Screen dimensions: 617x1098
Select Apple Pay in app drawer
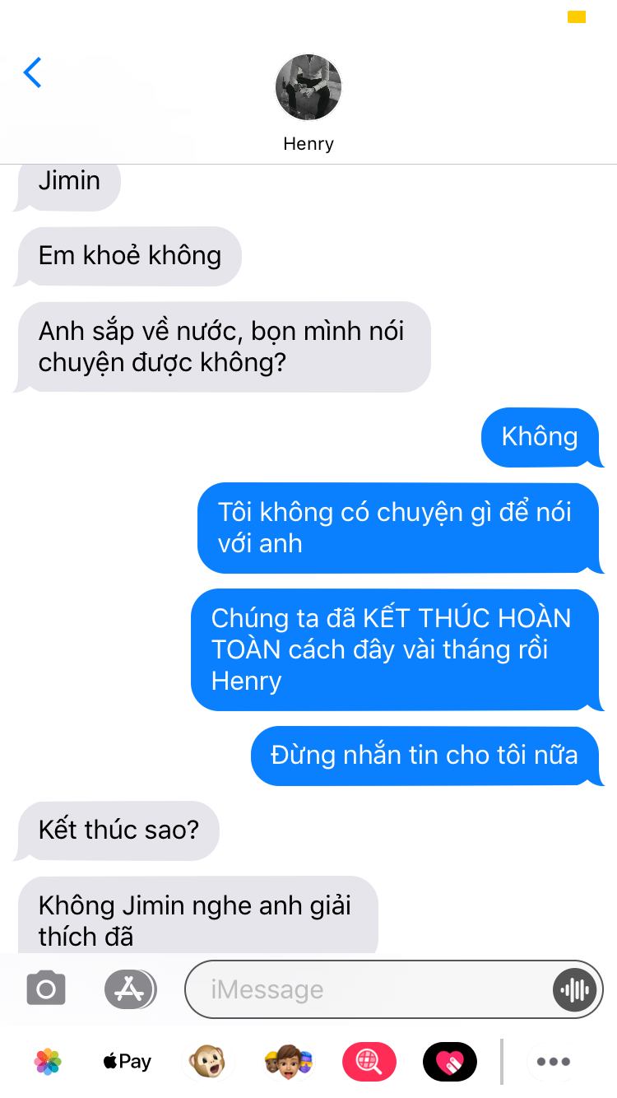coord(127,1062)
